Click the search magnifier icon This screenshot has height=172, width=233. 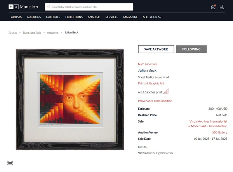(49, 7)
